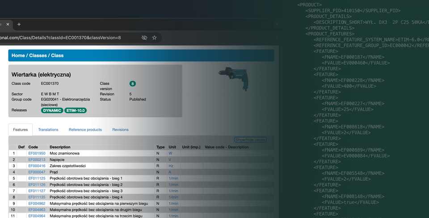429x218 pixels.
Task: Click the Description column header
Action: [60, 147]
